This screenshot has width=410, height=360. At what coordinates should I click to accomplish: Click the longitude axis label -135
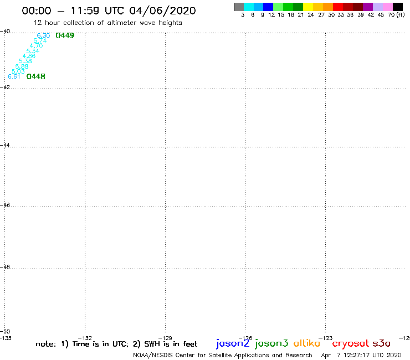point(6,338)
